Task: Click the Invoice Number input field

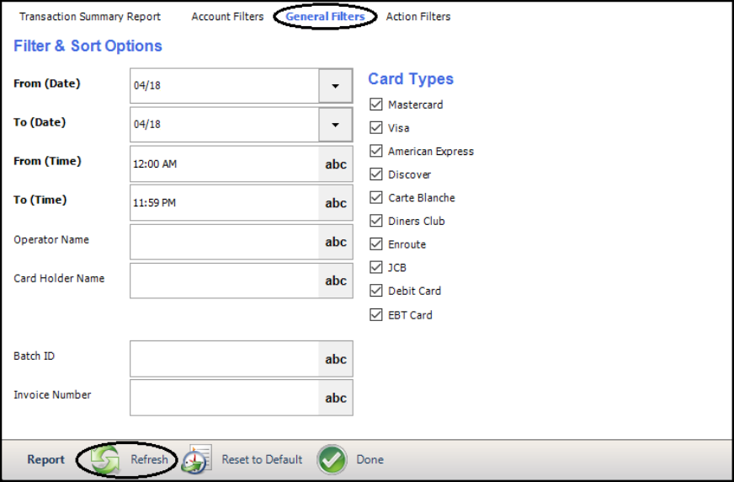Action: (225, 398)
